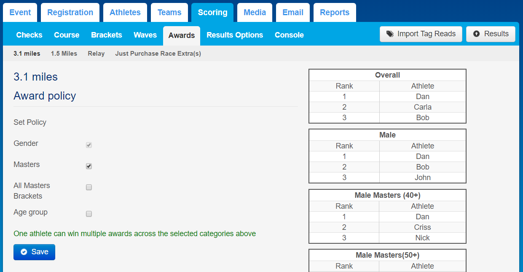
Task: Uncheck the Masters checkbox
Action: point(89,166)
